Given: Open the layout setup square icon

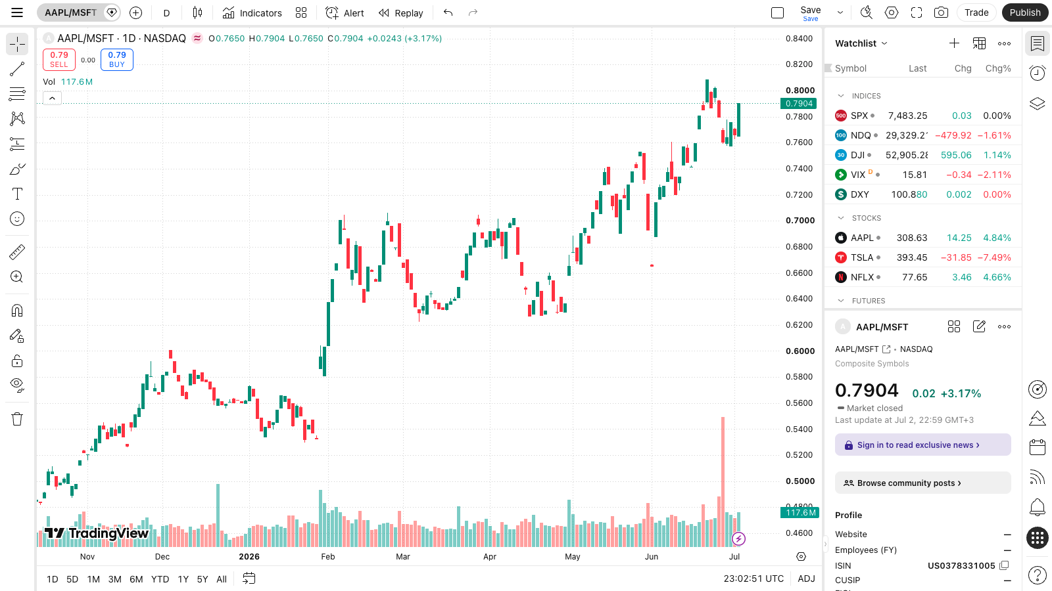Looking at the screenshot, I should coord(777,12).
